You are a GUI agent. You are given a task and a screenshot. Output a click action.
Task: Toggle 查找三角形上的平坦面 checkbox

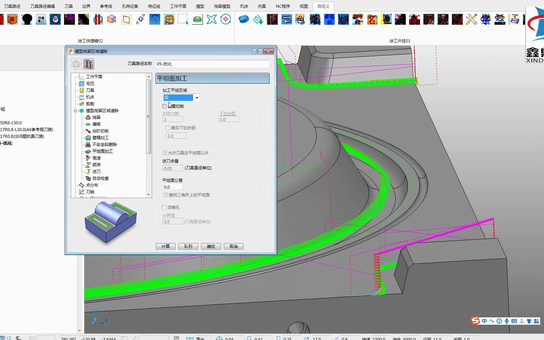[x=166, y=195]
